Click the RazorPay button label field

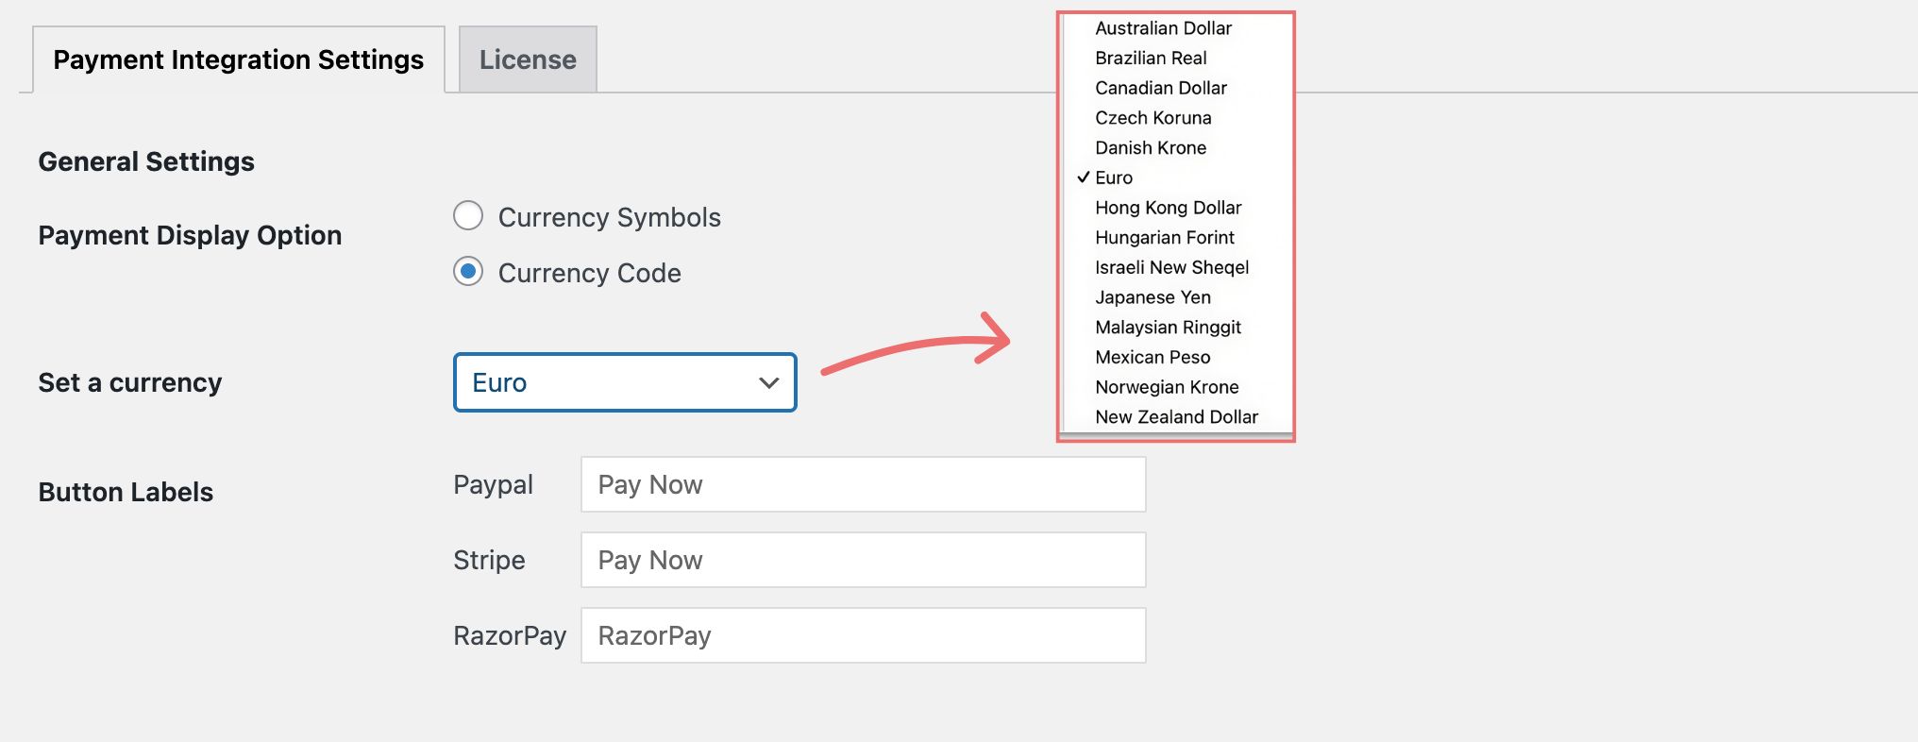coord(863,635)
